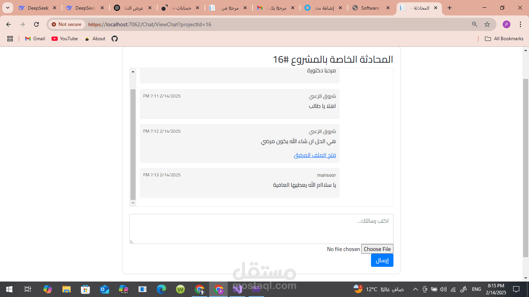This screenshot has height=297, width=529.
Task: Show hidden system tray icons
Action: point(415,289)
